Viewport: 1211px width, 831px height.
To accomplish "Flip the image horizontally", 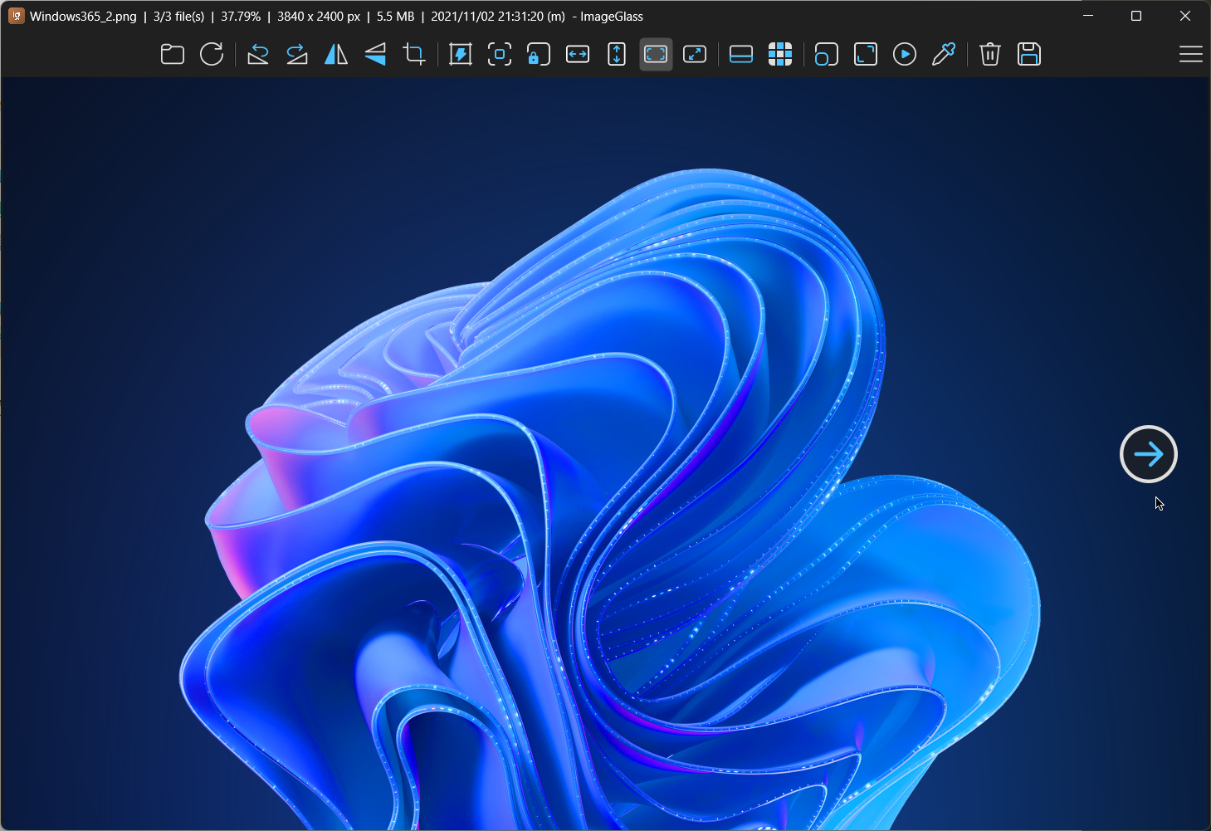I will 336,55.
